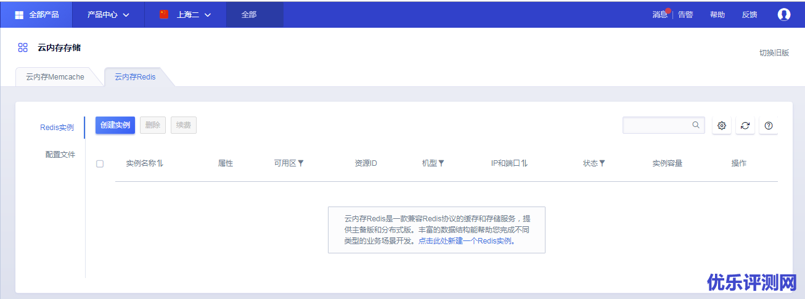Sort by IP和端口 column

pos(525,163)
